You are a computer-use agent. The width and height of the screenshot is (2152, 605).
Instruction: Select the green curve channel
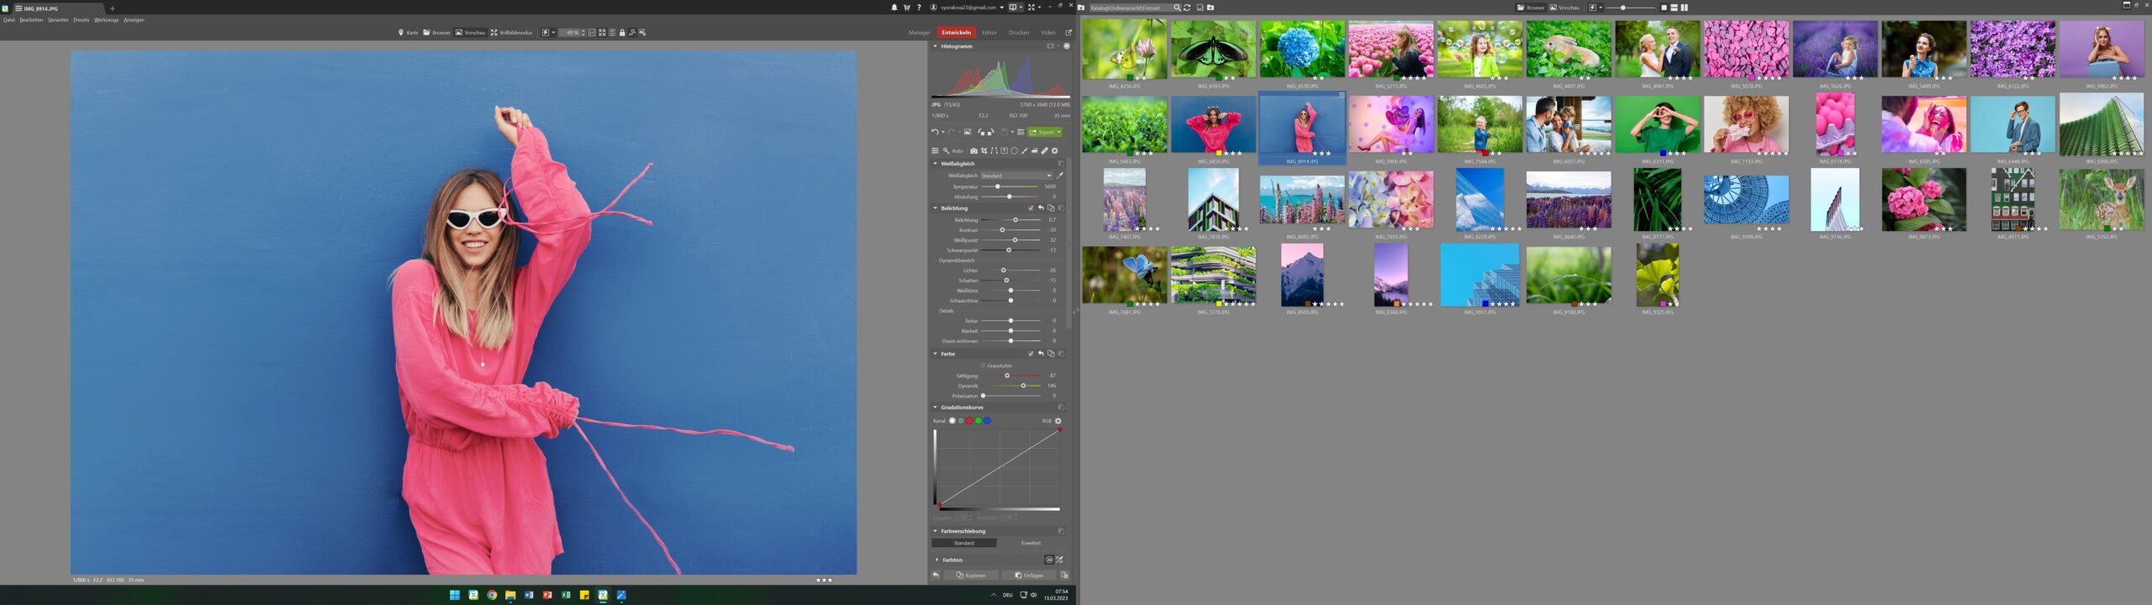(x=978, y=421)
